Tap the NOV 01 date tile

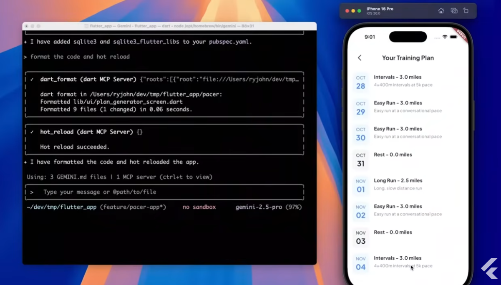pos(360,186)
